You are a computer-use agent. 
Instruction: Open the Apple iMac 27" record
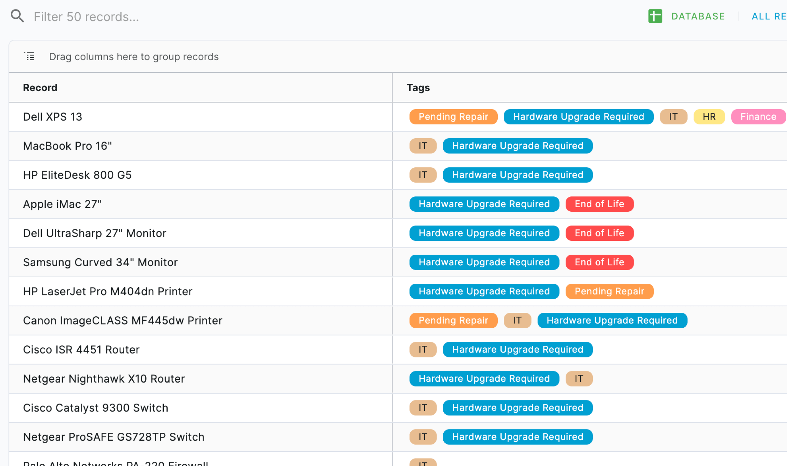coord(62,204)
